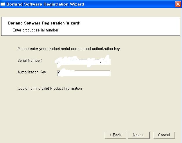Cancel the registration wizard

(164, 135)
